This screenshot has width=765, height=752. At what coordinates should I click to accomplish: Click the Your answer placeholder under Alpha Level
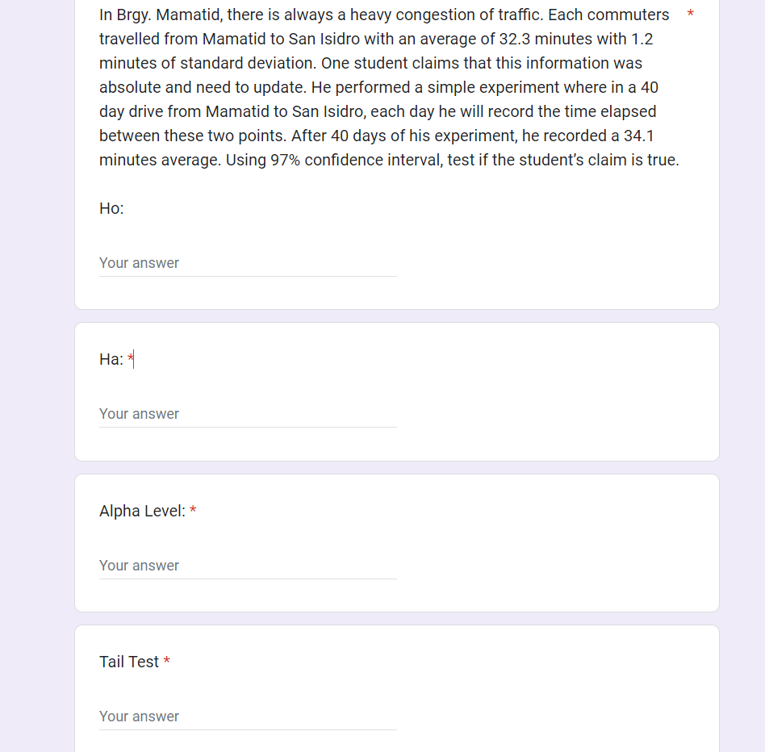click(139, 565)
